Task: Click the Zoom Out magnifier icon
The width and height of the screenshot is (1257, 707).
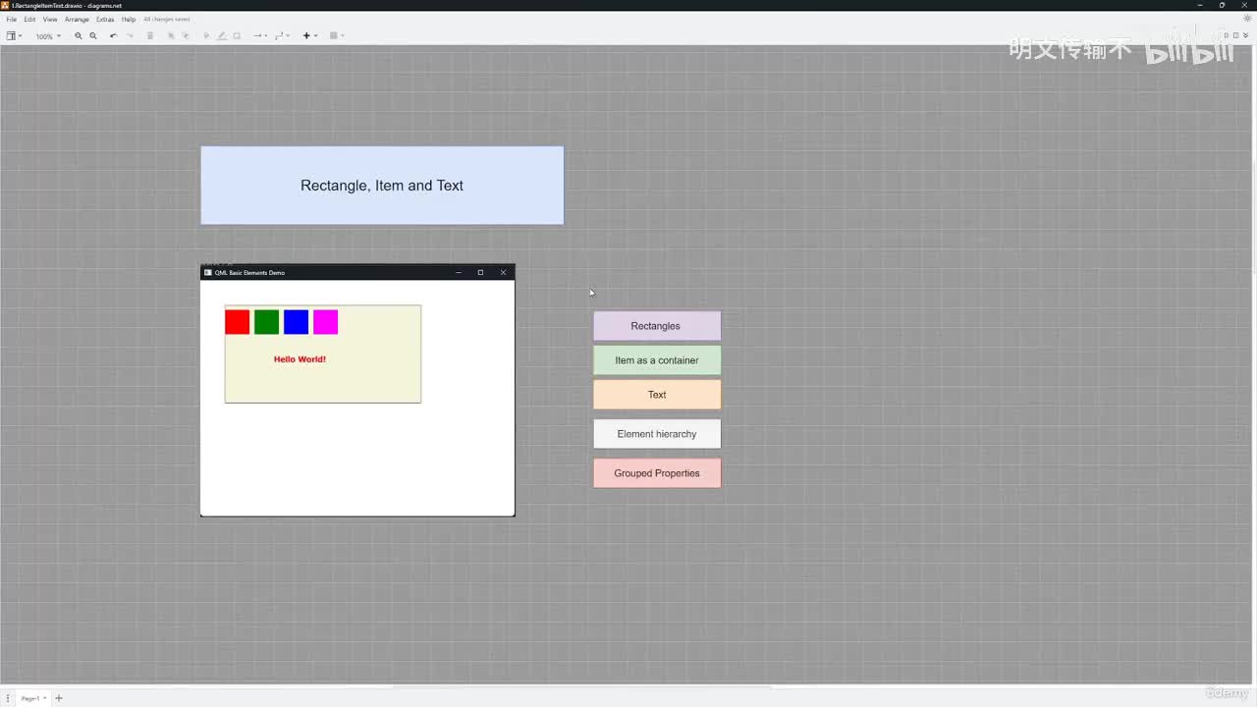Action: point(93,36)
